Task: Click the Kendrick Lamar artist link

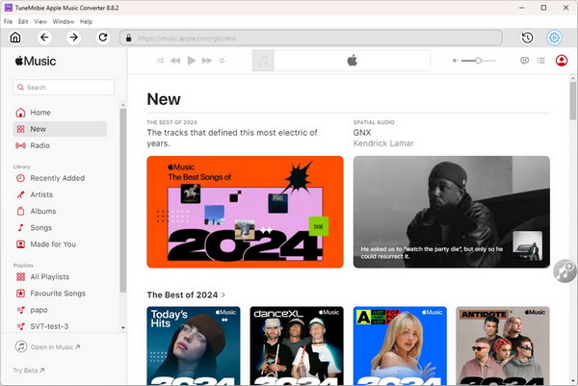Action: click(383, 143)
